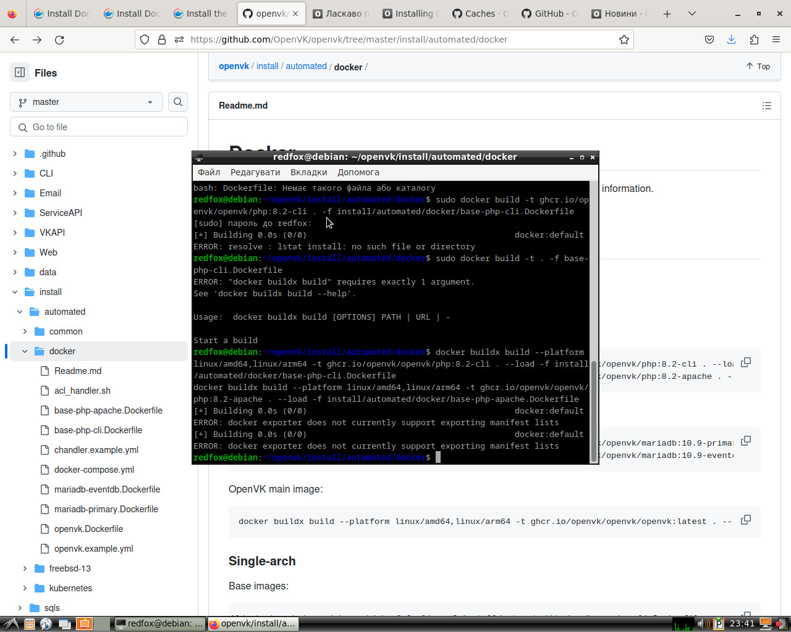The height and width of the screenshot is (632, 791).
Task: Bookmark this page with the star icon
Action: 624,39
